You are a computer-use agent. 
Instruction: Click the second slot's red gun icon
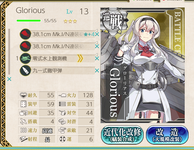coord(26,46)
